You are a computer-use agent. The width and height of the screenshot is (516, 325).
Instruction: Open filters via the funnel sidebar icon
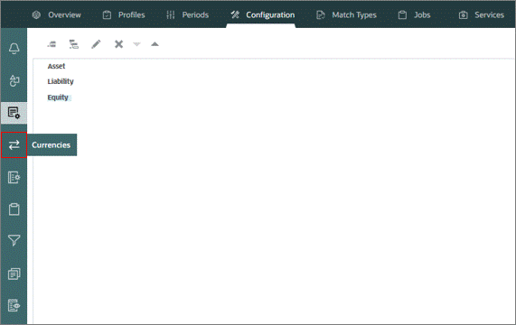(x=14, y=240)
